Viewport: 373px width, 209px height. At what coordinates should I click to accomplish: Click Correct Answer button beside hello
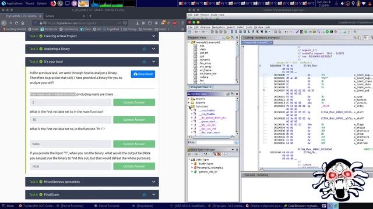click(x=134, y=144)
